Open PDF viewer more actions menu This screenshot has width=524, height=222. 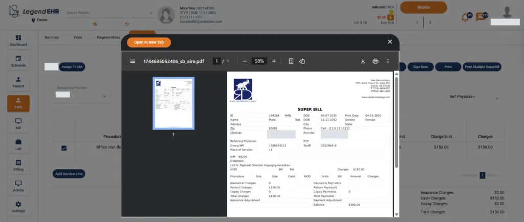point(388,61)
